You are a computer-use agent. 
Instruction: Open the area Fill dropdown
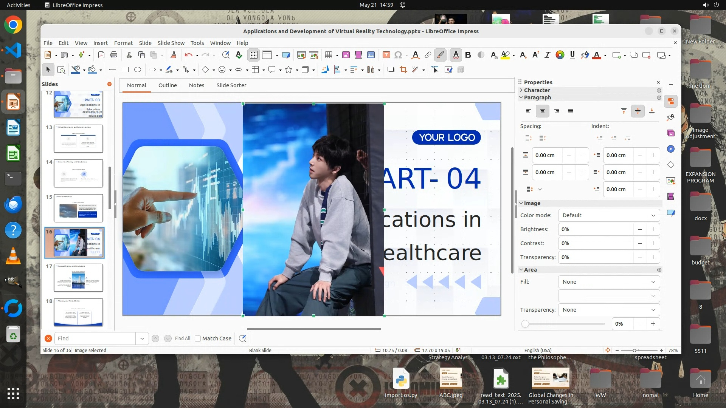pyautogui.click(x=609, y=282)
